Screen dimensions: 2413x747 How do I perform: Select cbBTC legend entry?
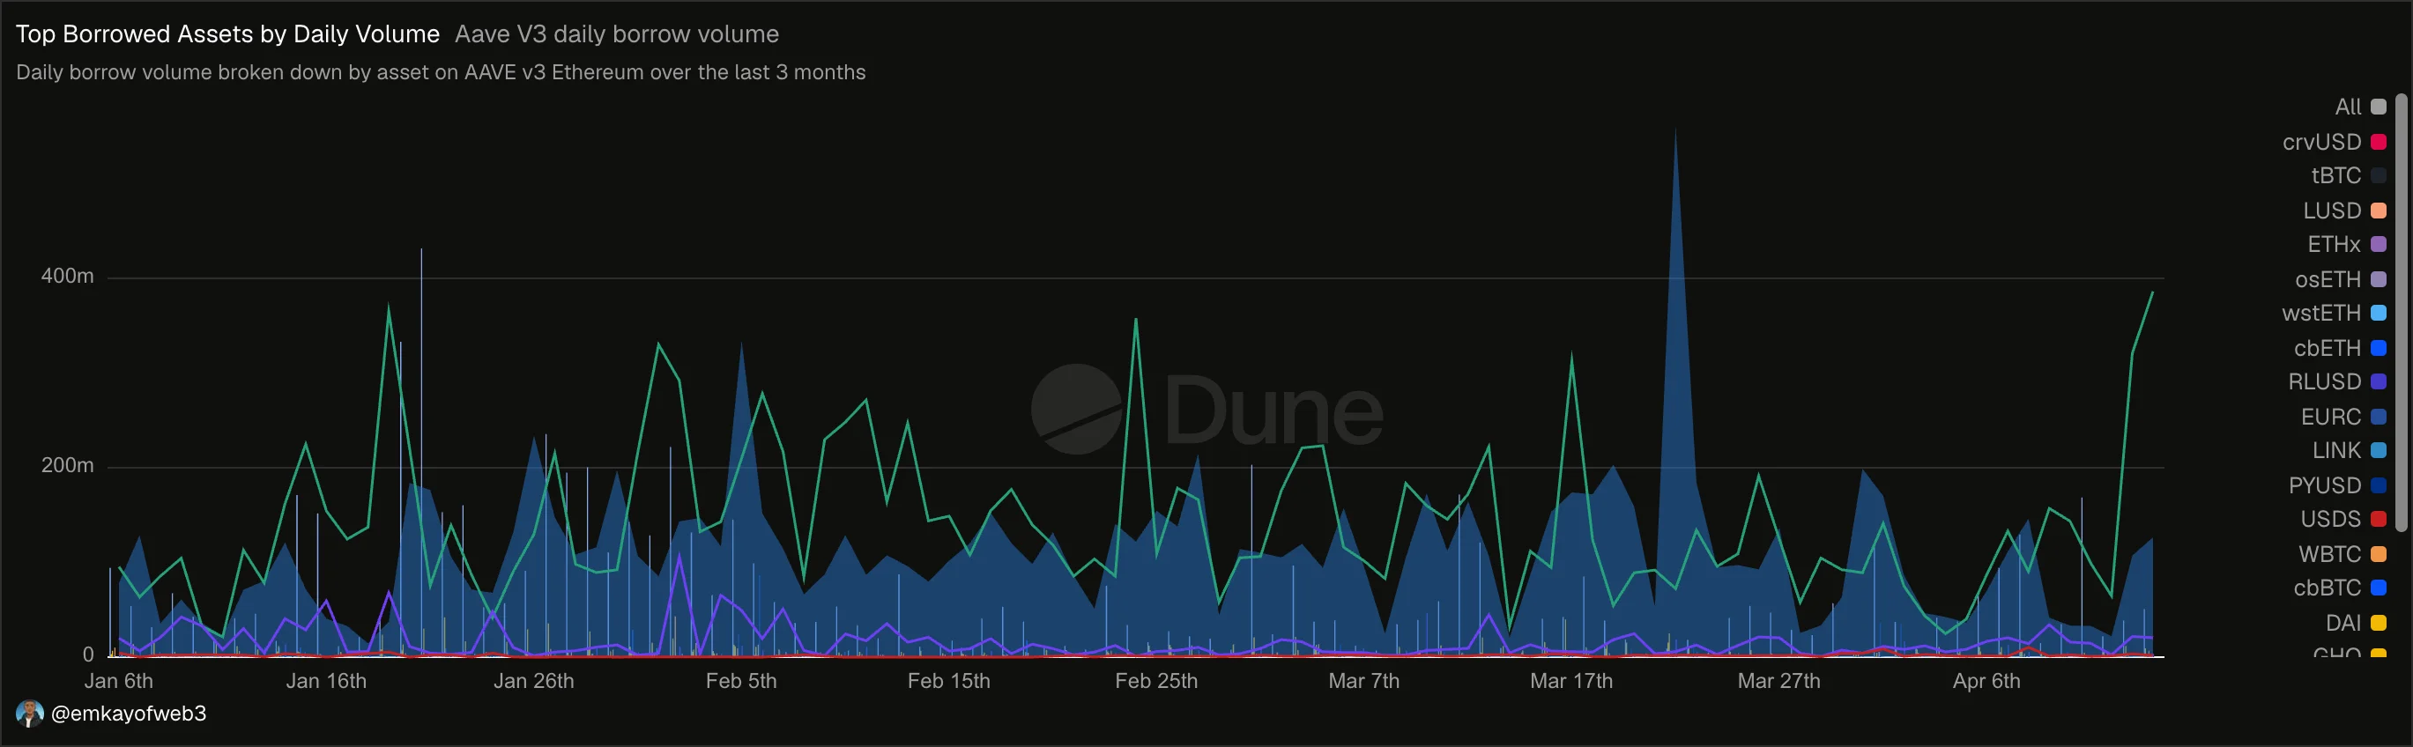click(x=2339, y=588)
